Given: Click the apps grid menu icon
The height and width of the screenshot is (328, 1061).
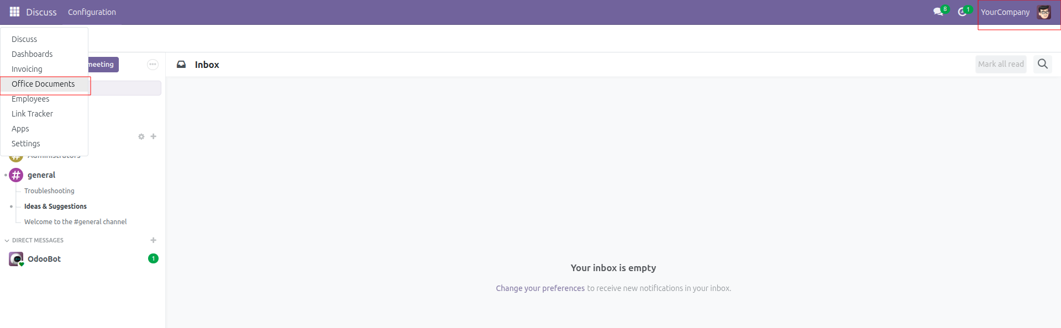Looking at the screenshot, I should tap(14, 12).
